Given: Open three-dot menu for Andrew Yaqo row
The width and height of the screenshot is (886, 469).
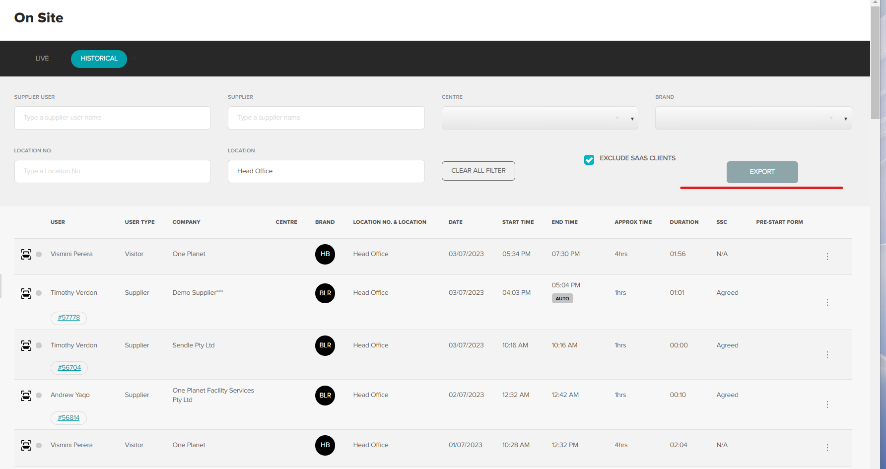Looking at the screenshot, I should [x=827, y=404].
